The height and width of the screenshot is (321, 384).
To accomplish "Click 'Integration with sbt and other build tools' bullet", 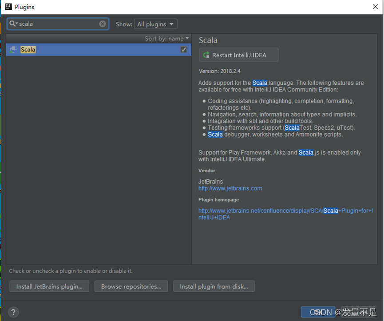I will (260, 121).
